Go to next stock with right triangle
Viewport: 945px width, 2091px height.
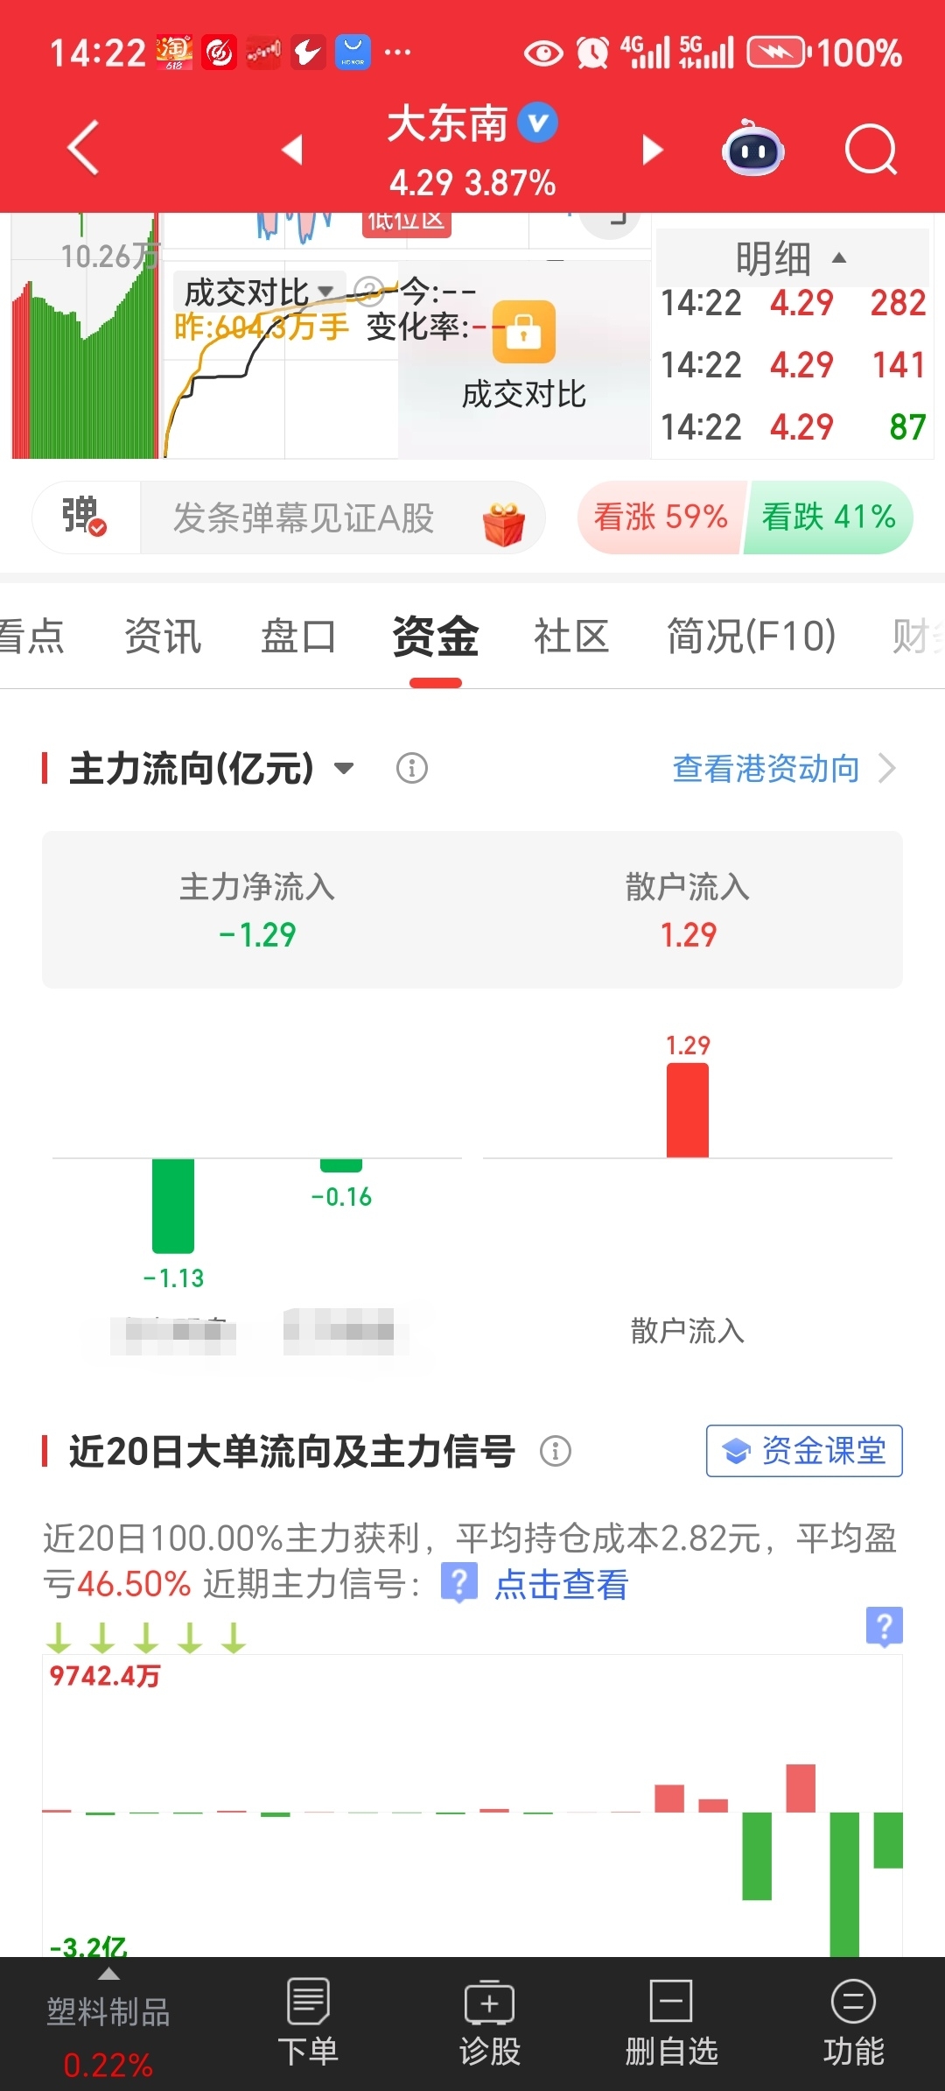[653, 150]
